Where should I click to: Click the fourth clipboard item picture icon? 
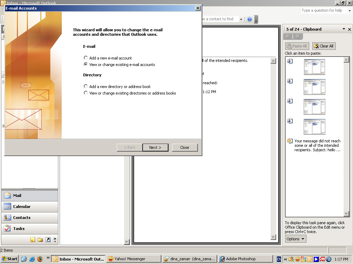click(x=290, y=121)
